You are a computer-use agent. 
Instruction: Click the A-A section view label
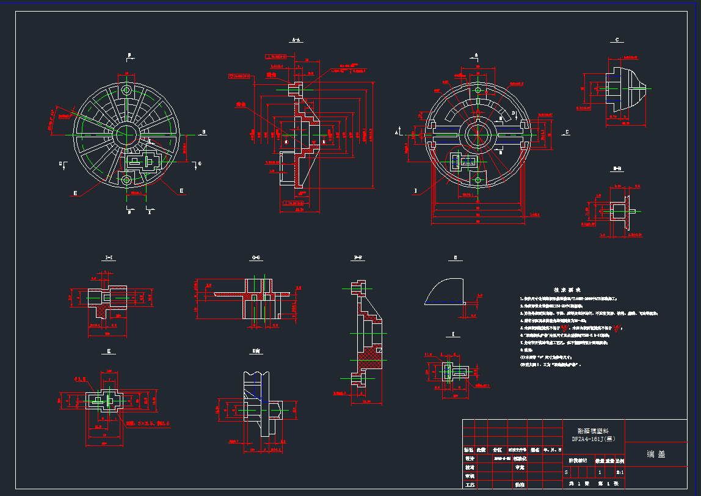(x=296, y=40)
